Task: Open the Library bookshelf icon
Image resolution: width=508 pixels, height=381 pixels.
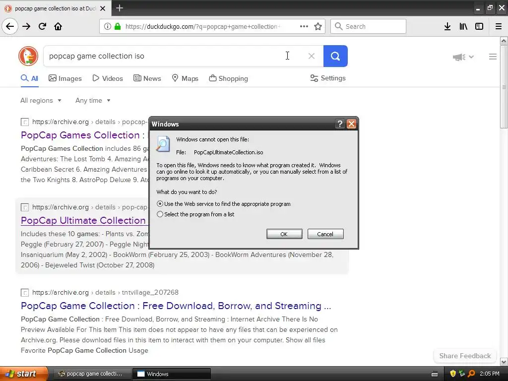Action: pyautogui.click(x=463, y=26)
